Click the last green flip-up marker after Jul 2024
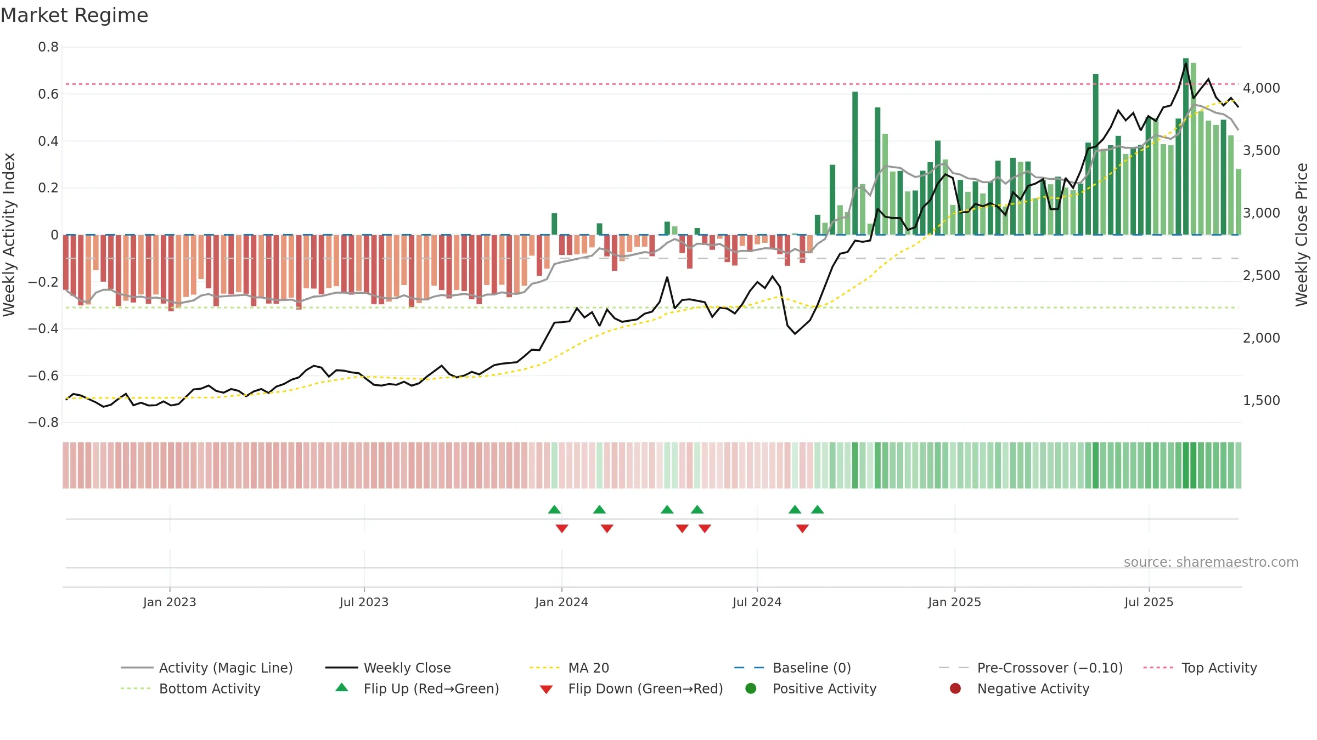Screen dimensions: 1317x740 click(x=818, y=510)
